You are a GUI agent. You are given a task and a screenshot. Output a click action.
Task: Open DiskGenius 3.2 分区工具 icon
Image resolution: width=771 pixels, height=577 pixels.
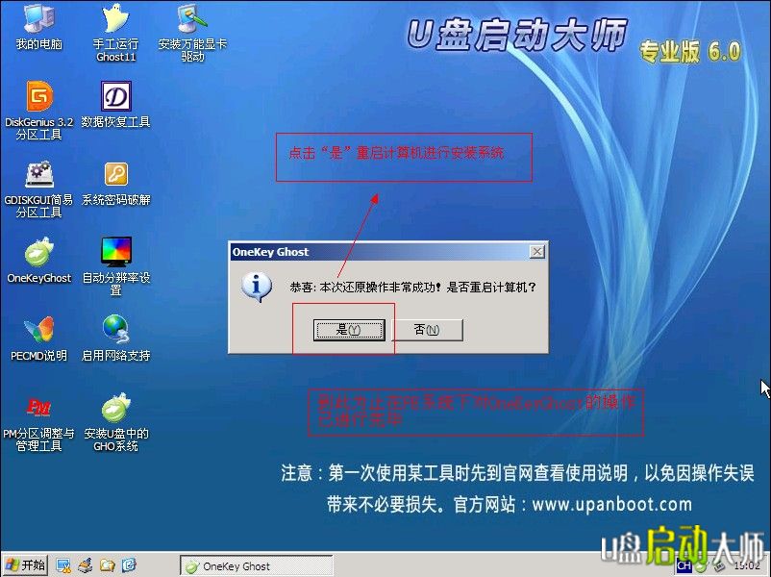click(38, 110)
